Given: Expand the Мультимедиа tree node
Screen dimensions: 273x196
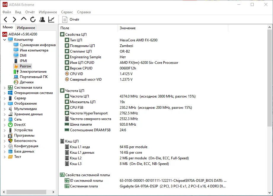Looking at the screenshot, I should [x=5, y=109].
